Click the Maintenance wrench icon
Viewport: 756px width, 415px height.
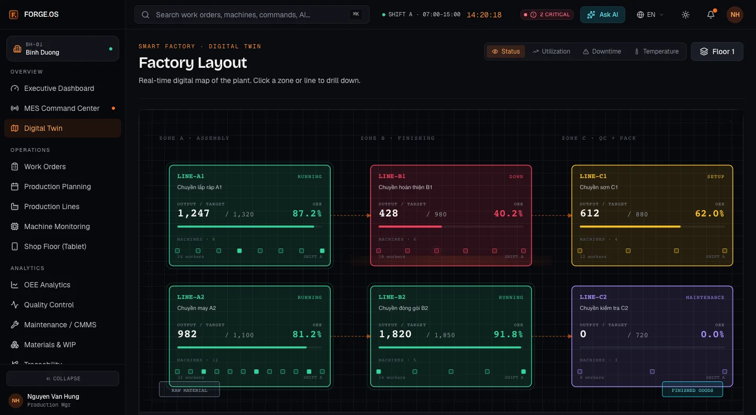coord(15,325)
